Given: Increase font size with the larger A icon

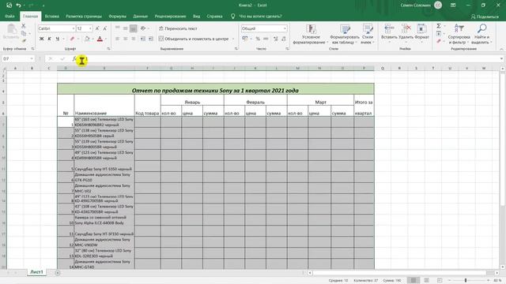Looking at the screenshot, I should [97, 28].
